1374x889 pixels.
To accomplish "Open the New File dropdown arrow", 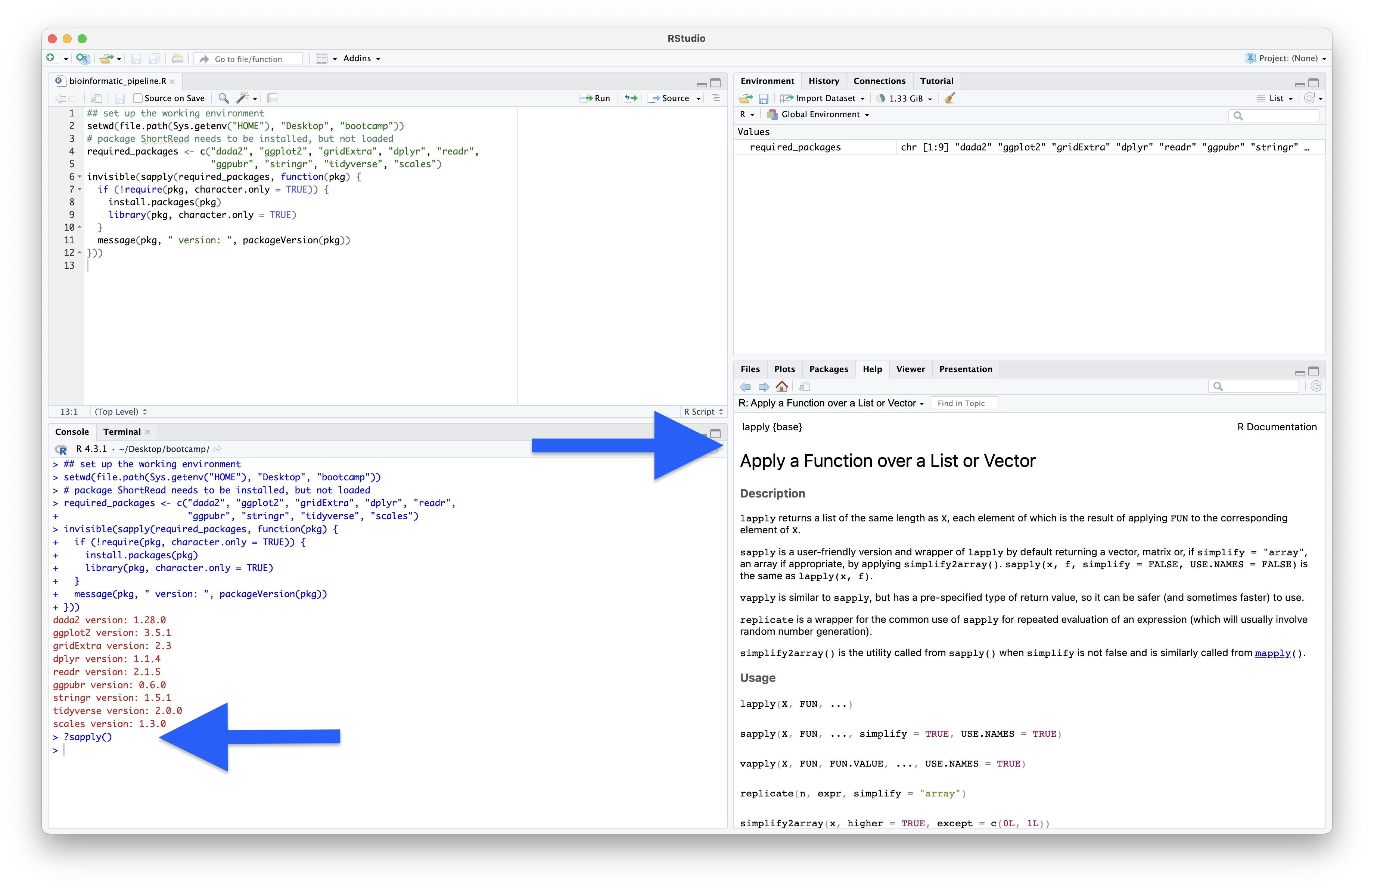I will pyautogui.click(x=66, y=59).
